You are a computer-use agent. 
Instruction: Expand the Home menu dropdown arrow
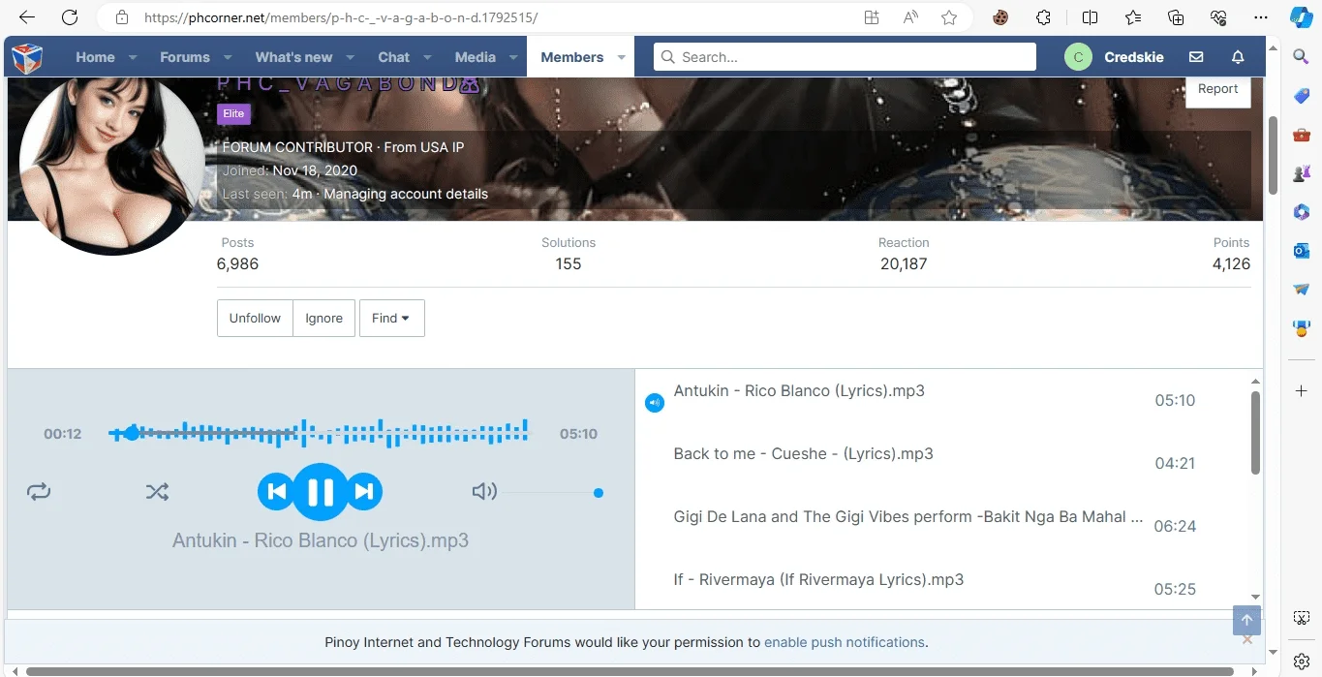pyautogui.click(x=133, y=57)
